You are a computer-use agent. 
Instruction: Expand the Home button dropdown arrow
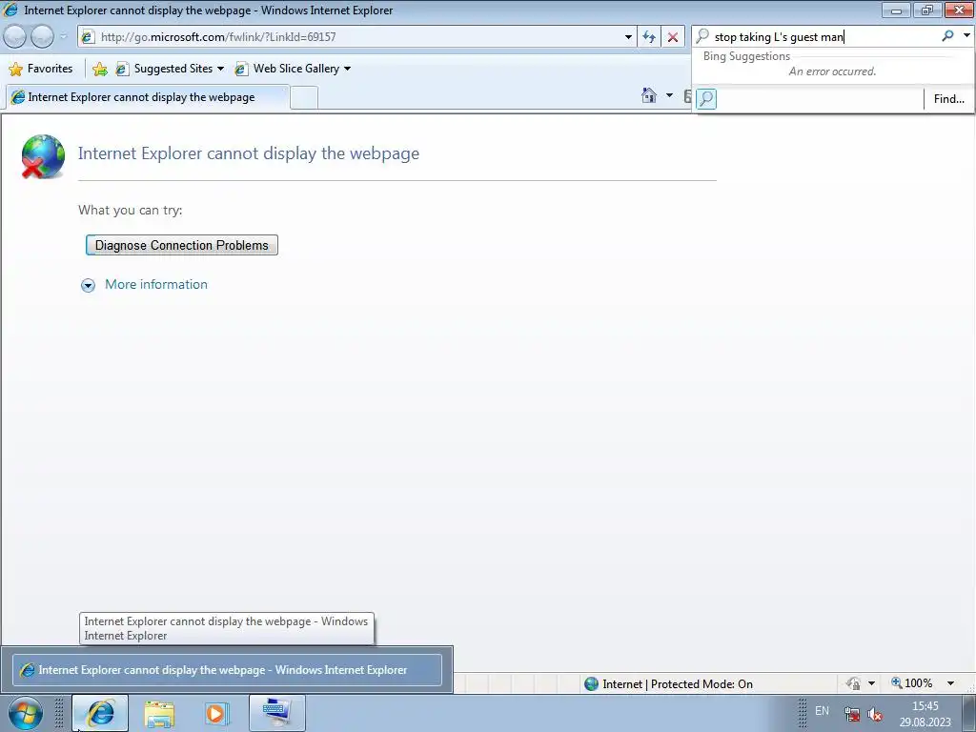[x=669, y=96]
